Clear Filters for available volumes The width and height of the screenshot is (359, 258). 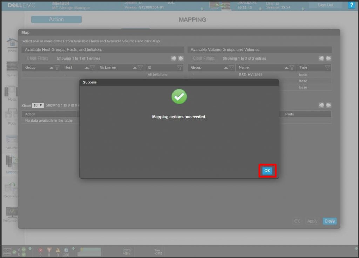203,59
